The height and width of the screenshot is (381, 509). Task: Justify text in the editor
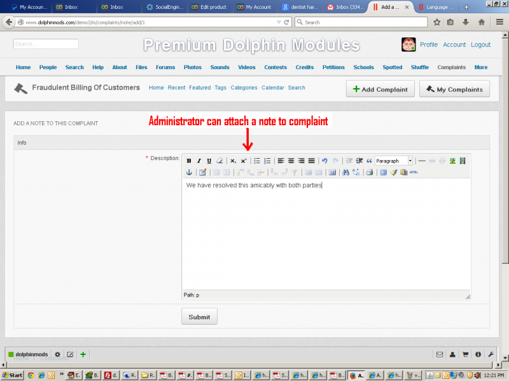tap(311, 161)
